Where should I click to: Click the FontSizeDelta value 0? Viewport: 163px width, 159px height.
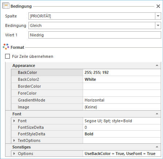click(86, 127)
